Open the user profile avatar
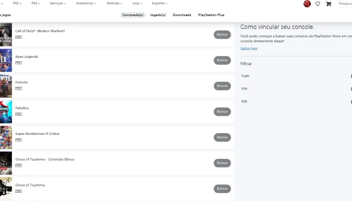Screen dimensions: 352x201 click(x=307, y=4)
